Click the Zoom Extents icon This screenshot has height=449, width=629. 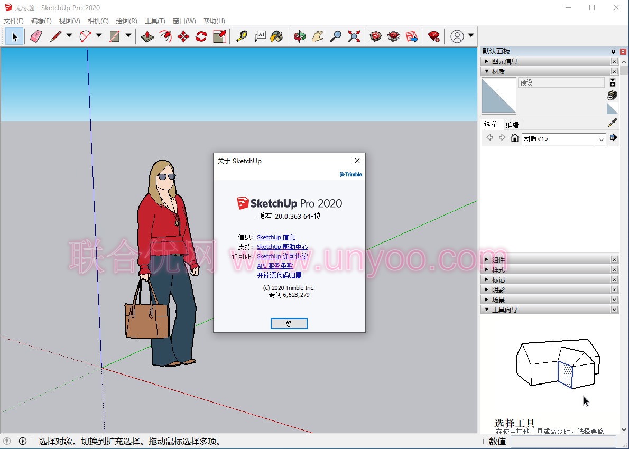[x=354, y=36]
